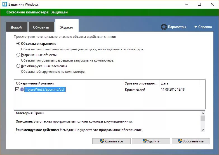Click the details pane scroll down arrow
The image size is (219, 155).
(x=203, y=130)
